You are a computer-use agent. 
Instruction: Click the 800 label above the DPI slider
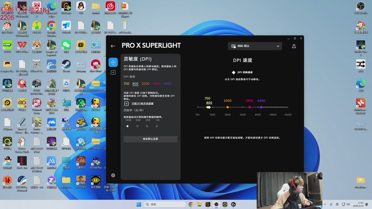pos(209,103)
